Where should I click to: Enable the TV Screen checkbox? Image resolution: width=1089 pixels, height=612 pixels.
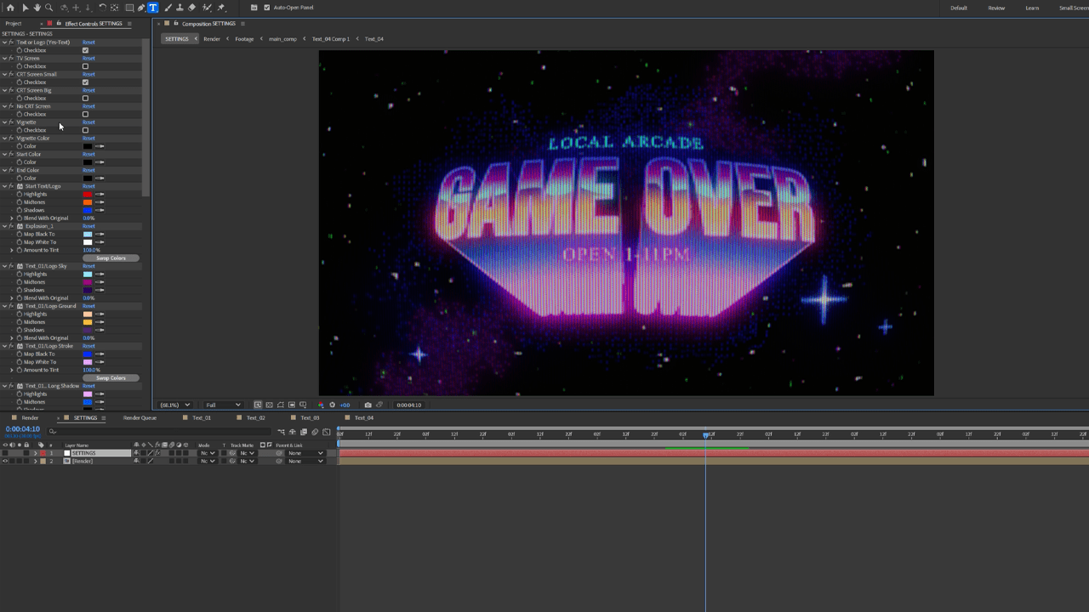click(x=85, y=66)
